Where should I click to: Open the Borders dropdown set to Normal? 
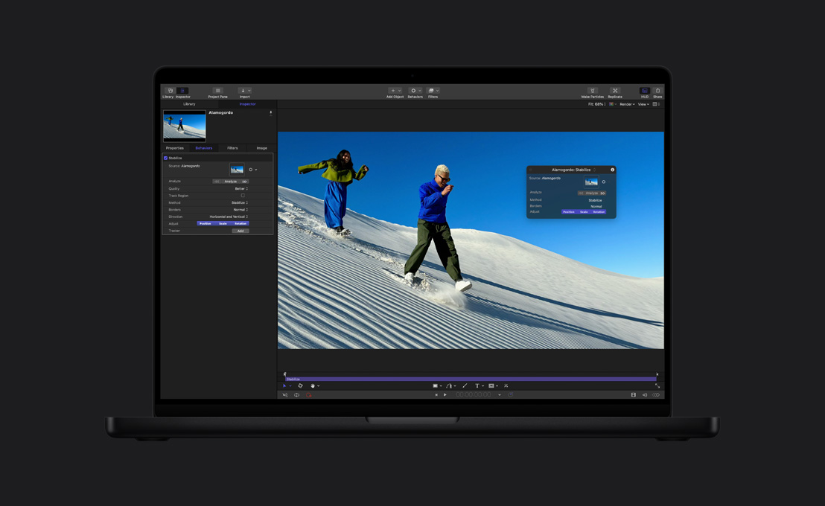point(240,210)
